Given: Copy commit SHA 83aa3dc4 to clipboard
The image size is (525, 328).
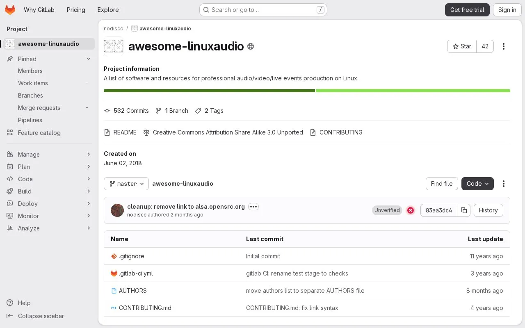Looking at the screenshot, I should 464,210.
